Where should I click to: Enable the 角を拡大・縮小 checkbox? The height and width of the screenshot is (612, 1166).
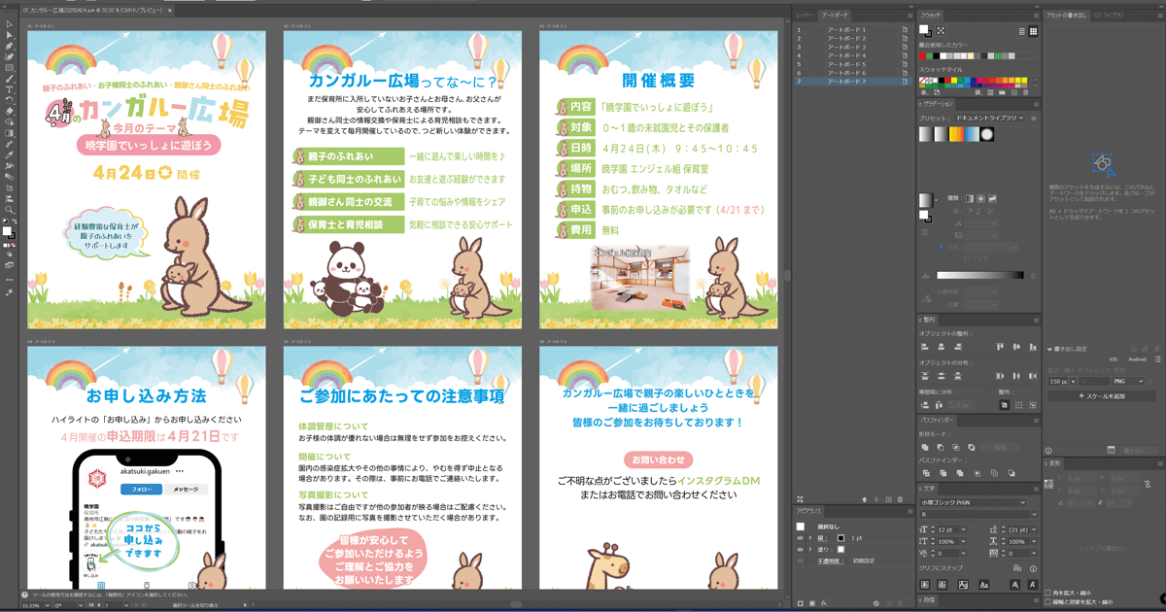1048,592
